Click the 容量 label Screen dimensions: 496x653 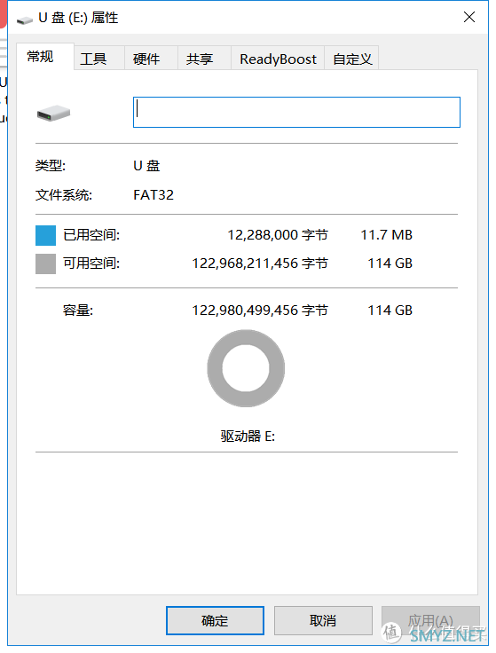point(78,311)
